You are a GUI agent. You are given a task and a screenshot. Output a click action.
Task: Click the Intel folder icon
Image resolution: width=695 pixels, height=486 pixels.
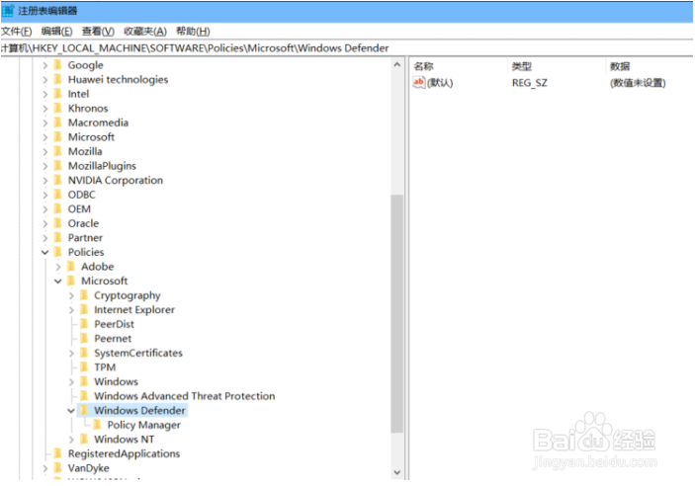(57, 94)
